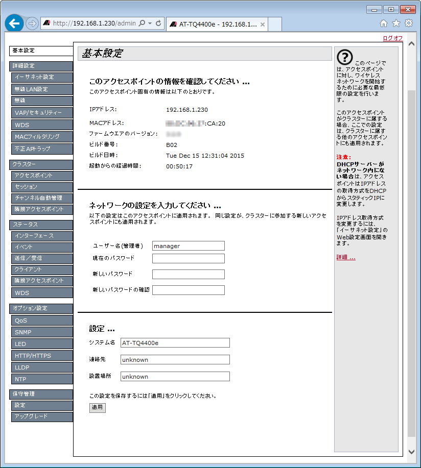Open browser Tools gear icon

coord(409,23)
